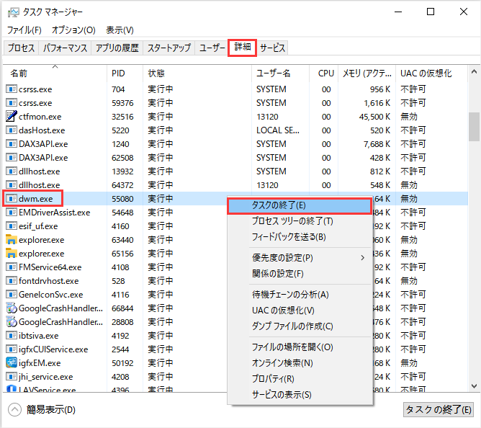Click the dasHost.exe process icon

(x=12, y=130)
